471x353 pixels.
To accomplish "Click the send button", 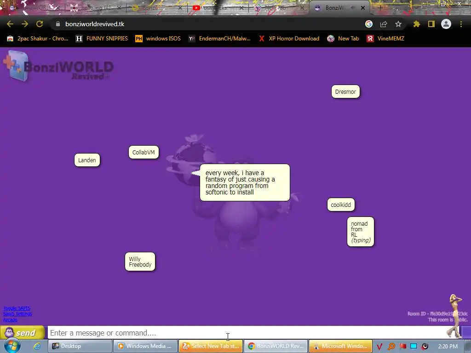I will [23, 333].
